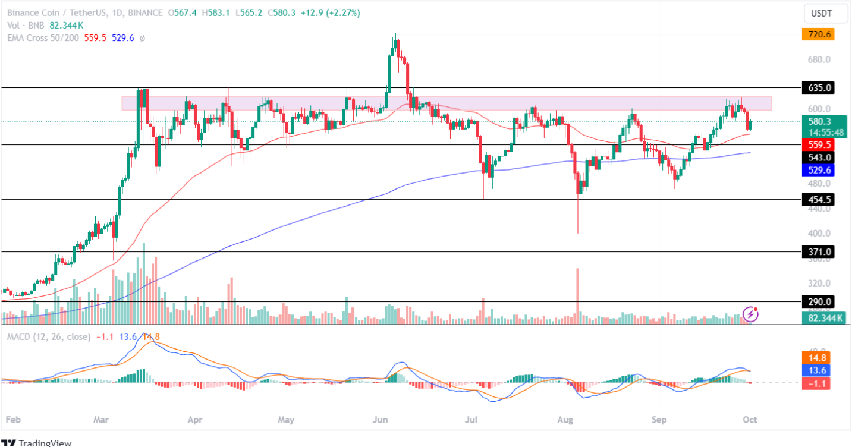Select the black 635.0 price level label
This screenshot has width=852, height=447.
point(818,88)
